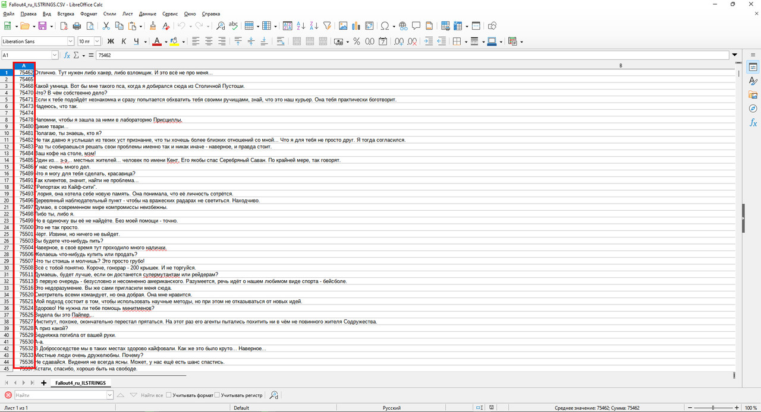This screenshot has height=412, width=761.
Task: Sort ascending A to Z
Action: (301, 26)
